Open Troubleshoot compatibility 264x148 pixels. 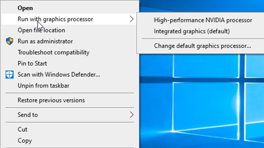point(53,52)
